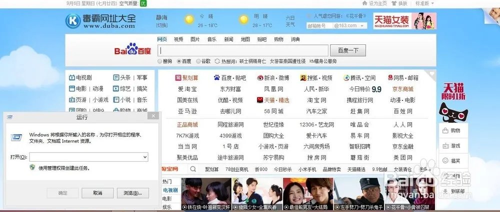Click 小米手机 in the Taobao bar

coord(307,169)
